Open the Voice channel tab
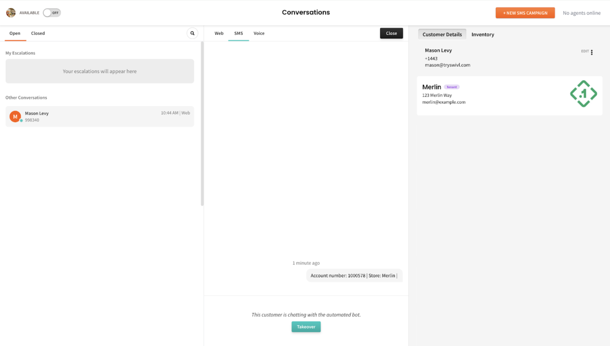The image size is (610, 346). pos(259,33)
